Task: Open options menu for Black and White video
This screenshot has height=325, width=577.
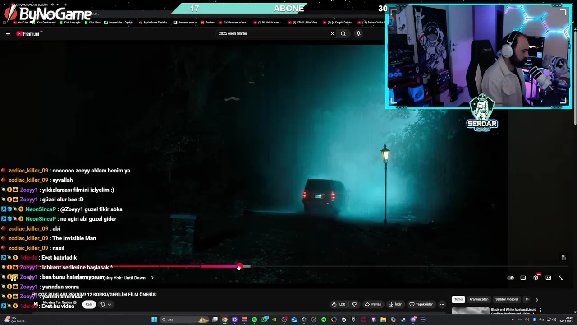Action: click(x=540, y=310)
